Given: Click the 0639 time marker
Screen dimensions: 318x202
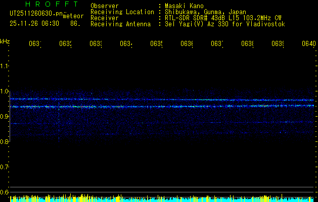Looking at the screenshot, I should 278,43.
